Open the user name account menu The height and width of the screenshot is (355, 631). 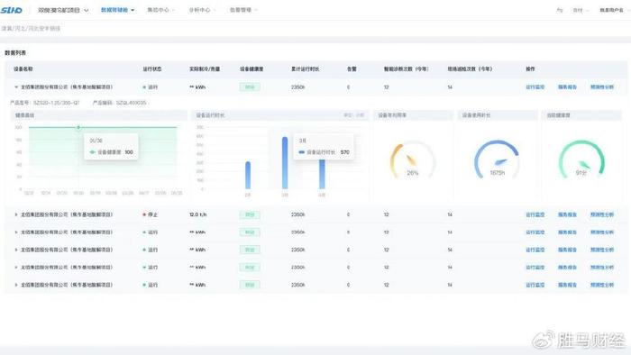pos(613,10)
